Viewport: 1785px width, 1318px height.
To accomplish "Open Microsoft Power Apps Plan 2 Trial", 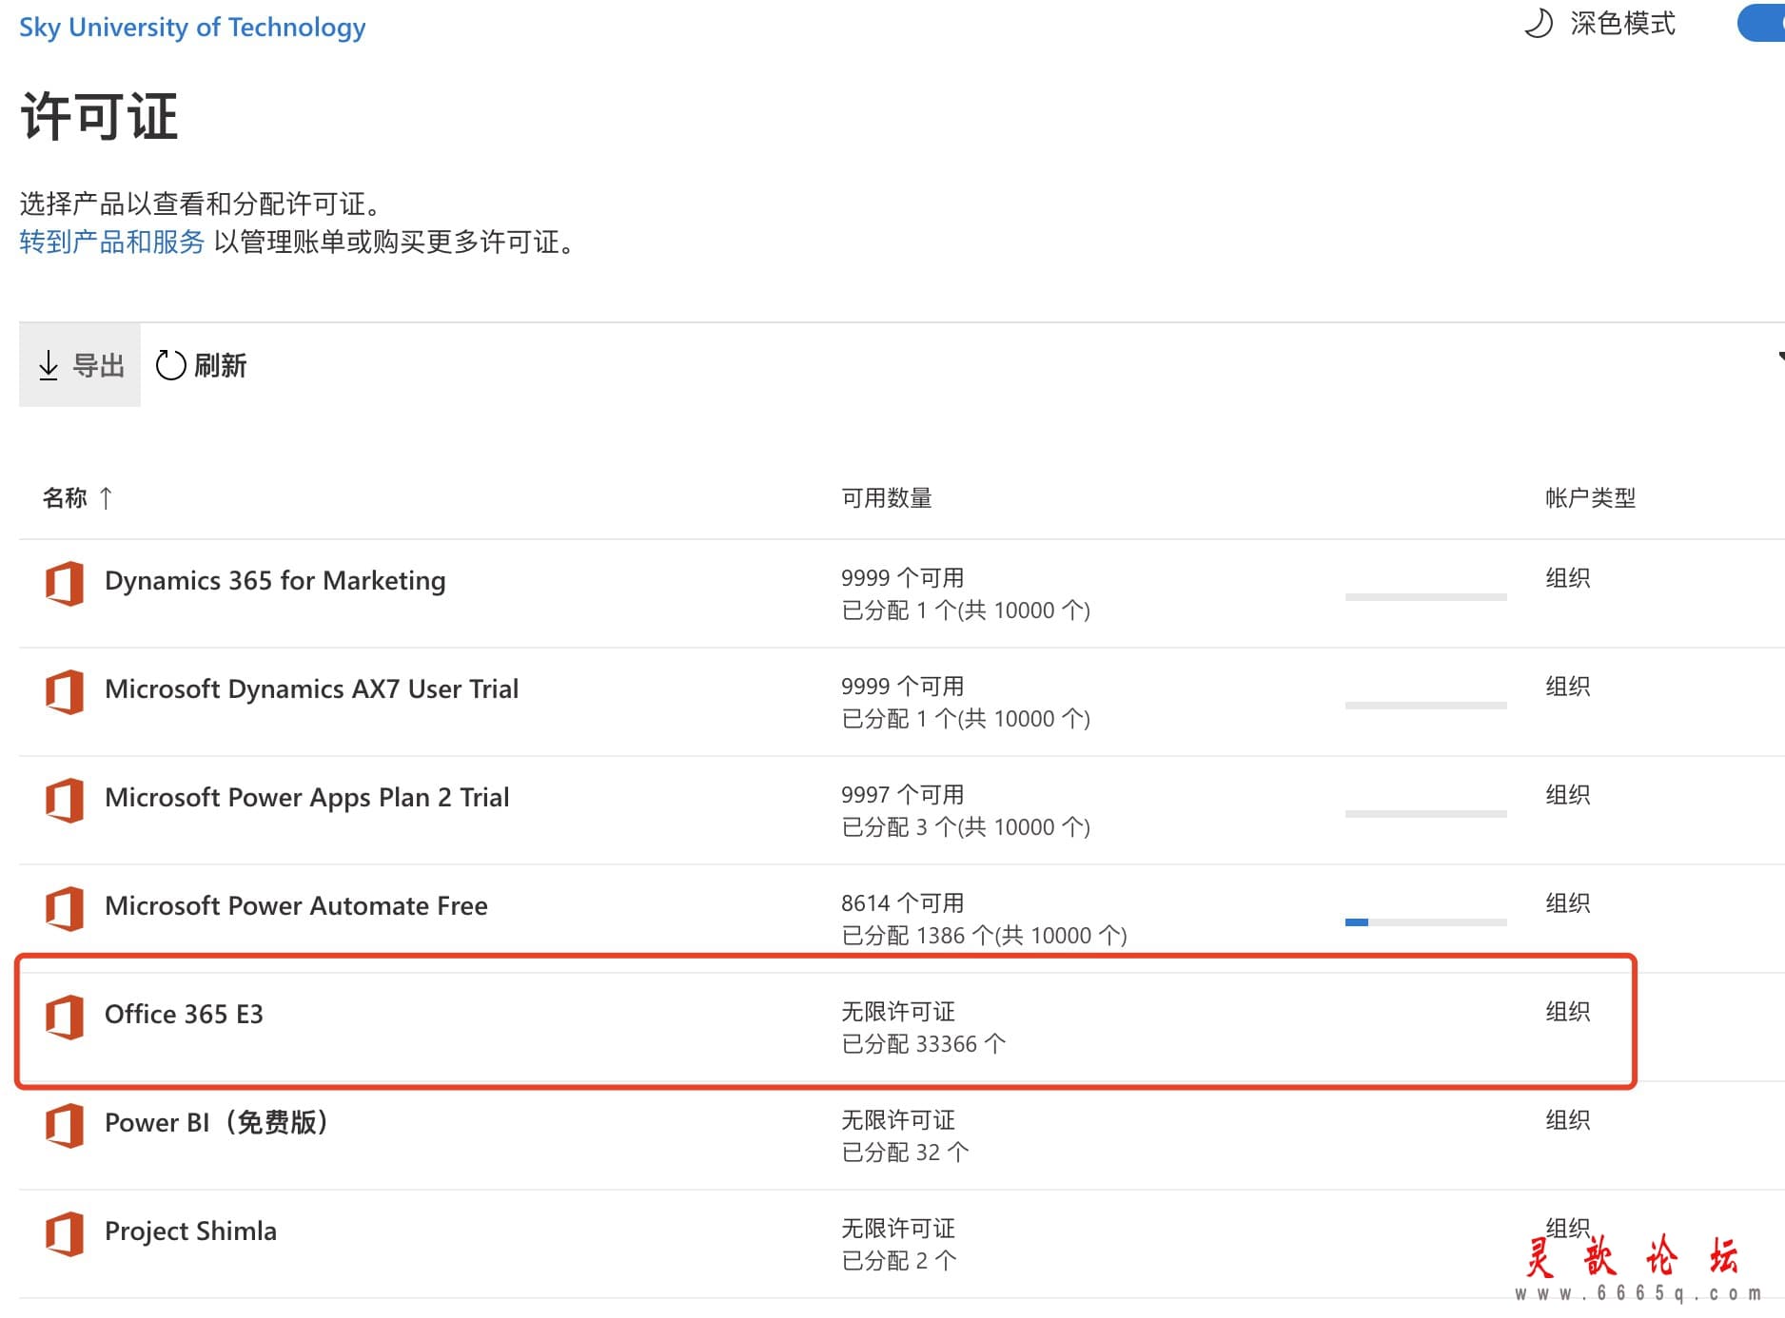I will pyautogui.click(x=306, y=797).
